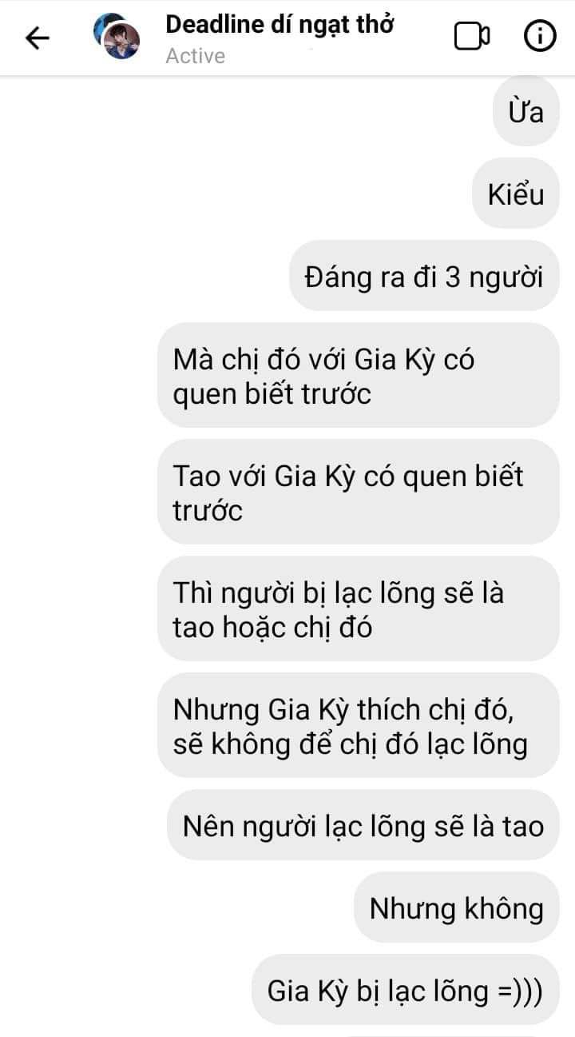Screen dimensions: 575x1037
Task: Select the 'Ừa' message bubble
Action: tap(526, 111)
